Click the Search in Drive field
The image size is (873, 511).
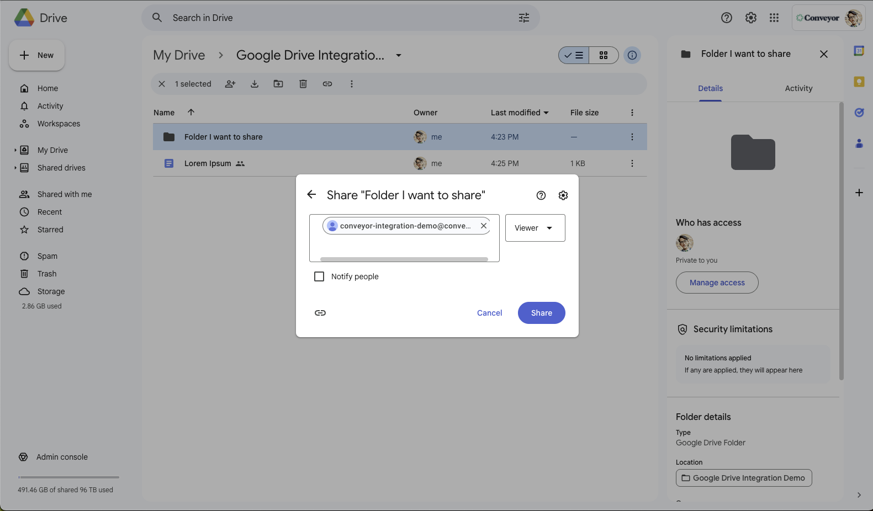[x=341, y=18]
